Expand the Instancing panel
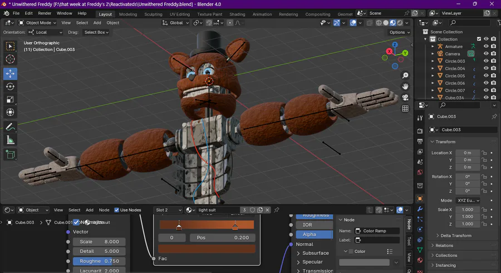Screen dimensions: 501x273 pyautogui.click(x=445, y=265)
